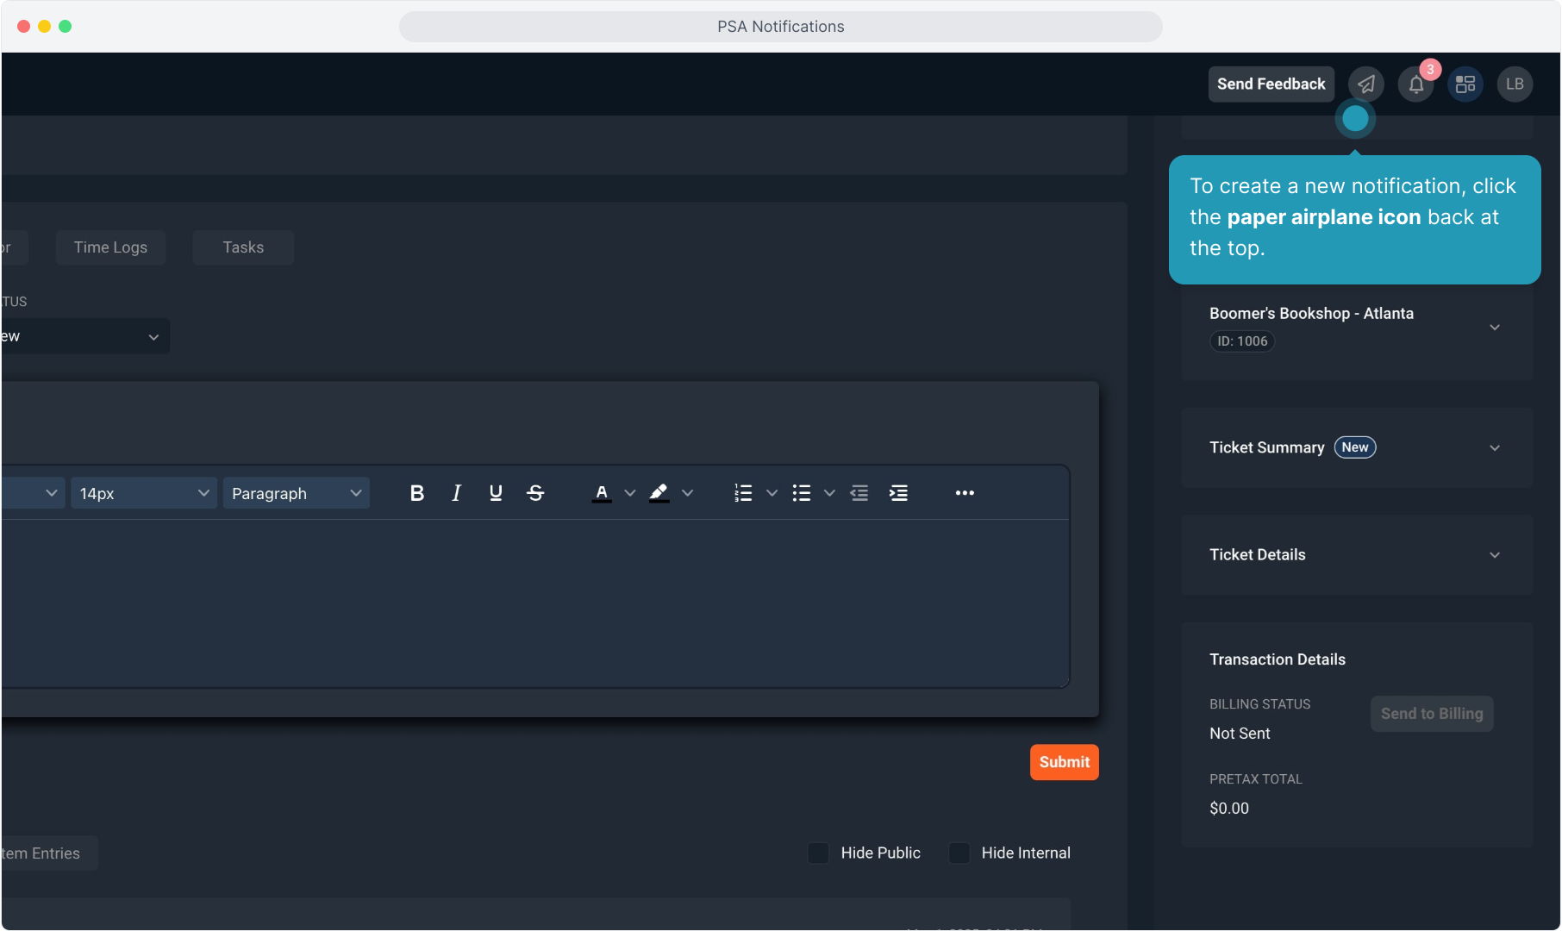Expand the Ticket Summary section
Screen dimensions: 1562x931
1494,448
